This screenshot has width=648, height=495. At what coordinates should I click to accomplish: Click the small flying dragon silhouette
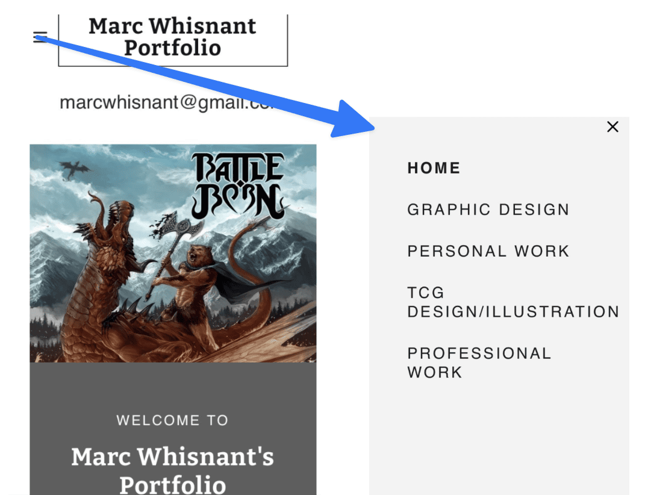(74, 169)
